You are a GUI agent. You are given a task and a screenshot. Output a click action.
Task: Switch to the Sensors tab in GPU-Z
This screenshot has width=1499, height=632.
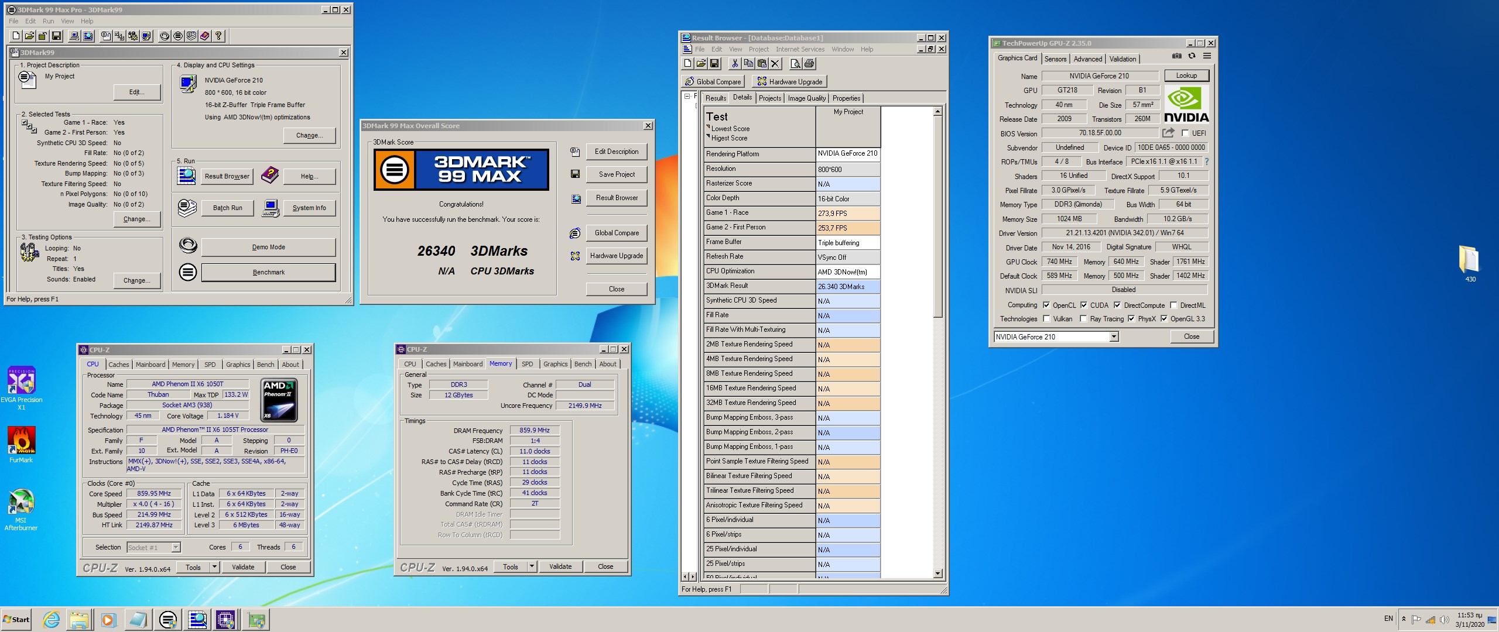(x=1055, y=59)
